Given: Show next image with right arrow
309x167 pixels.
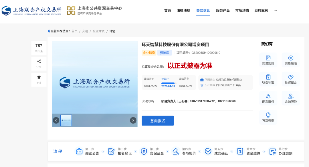Looking at the screenshot, I should tap(133, 120).
